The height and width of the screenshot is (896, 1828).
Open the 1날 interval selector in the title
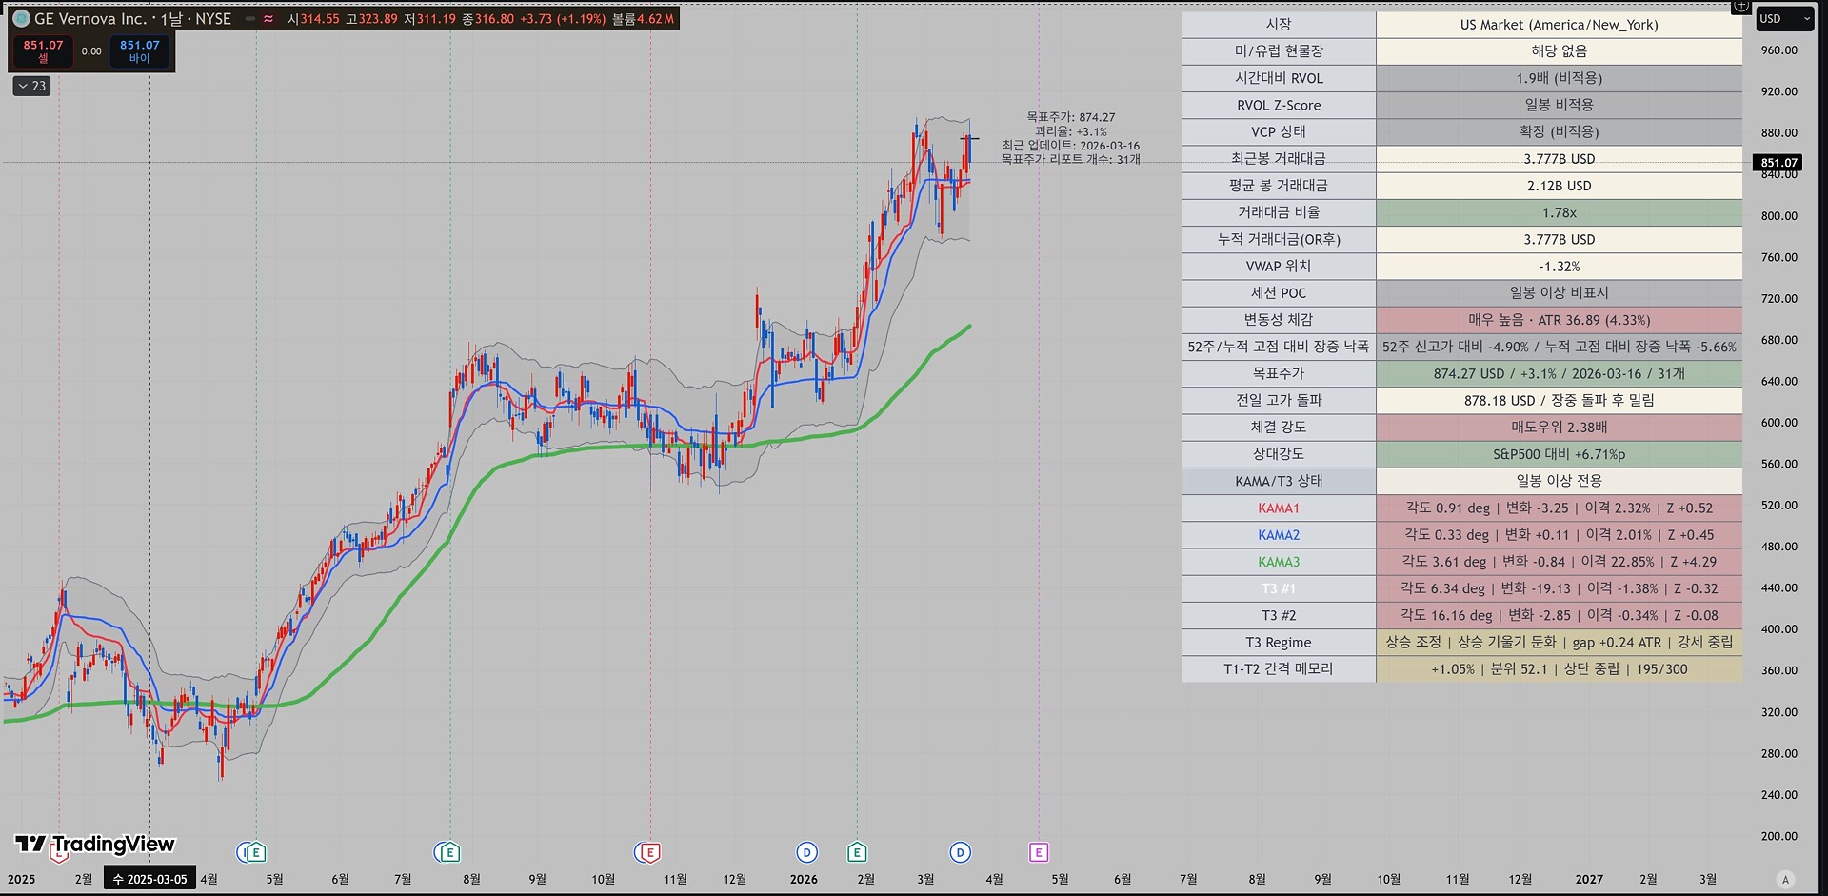click(x=171, y=19)
